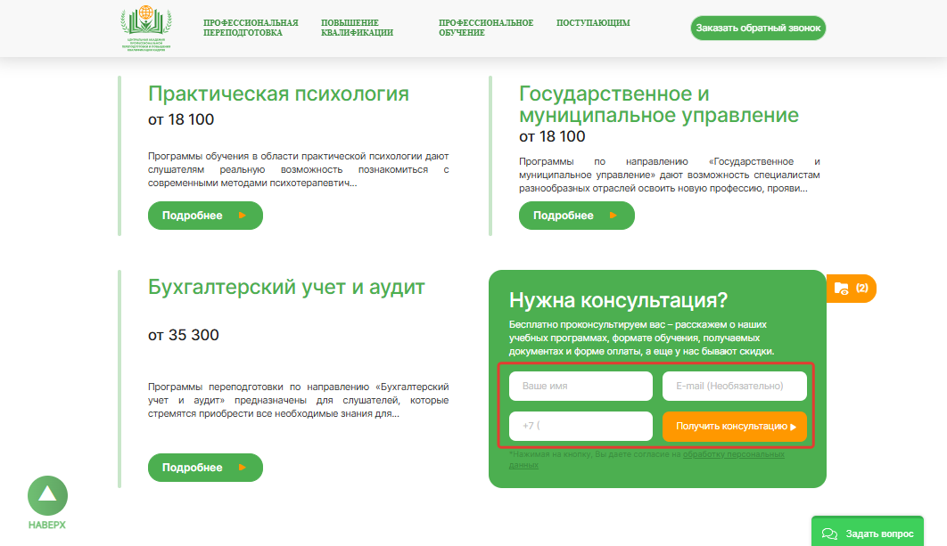Open Профессиональная переподготовка menu
The width and height of the screenshot is (947, 546).
(x=251, y=28)
